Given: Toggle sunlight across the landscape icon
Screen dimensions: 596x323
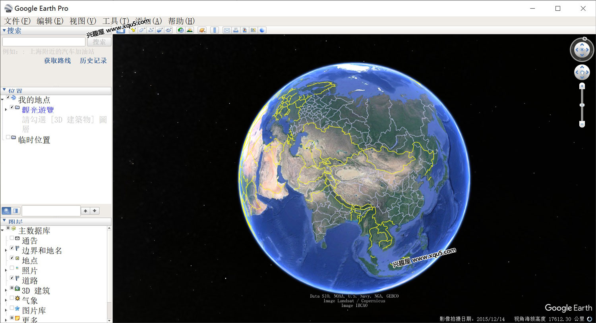Looking at the screenshot, I should [x=190, y=30].
